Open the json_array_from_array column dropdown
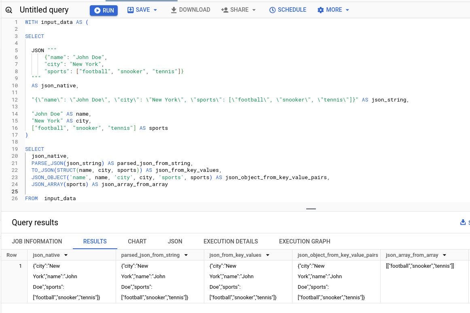 (x=444, y=255)
